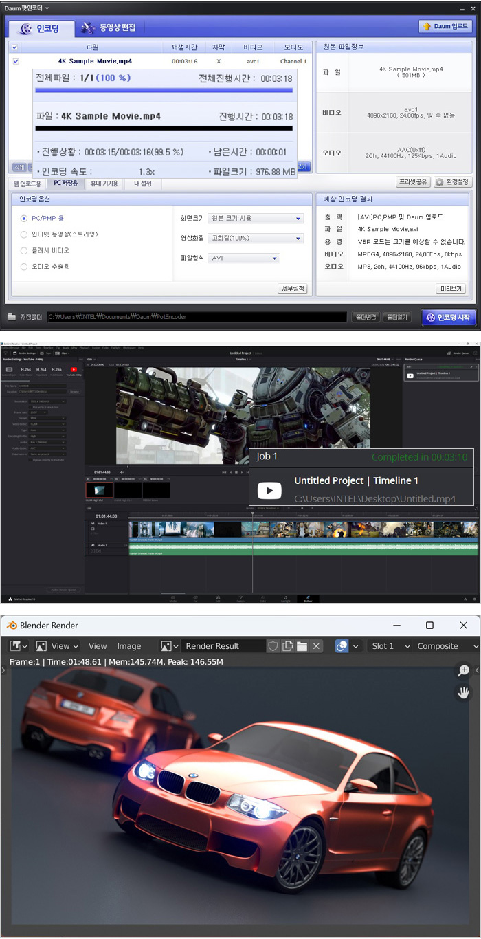Screen dimensions: 481x939
Task: Select the PC/PMP 용 radio option
Action: point(25,218)
